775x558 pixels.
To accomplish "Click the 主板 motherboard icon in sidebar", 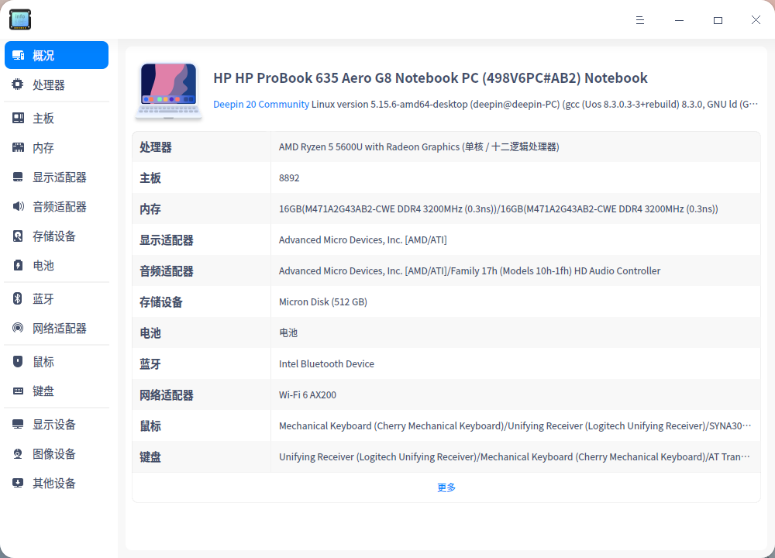I will coord(18,118).
